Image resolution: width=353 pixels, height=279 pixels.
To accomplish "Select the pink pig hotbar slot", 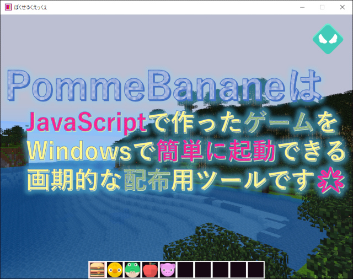I will pos(168,270).
